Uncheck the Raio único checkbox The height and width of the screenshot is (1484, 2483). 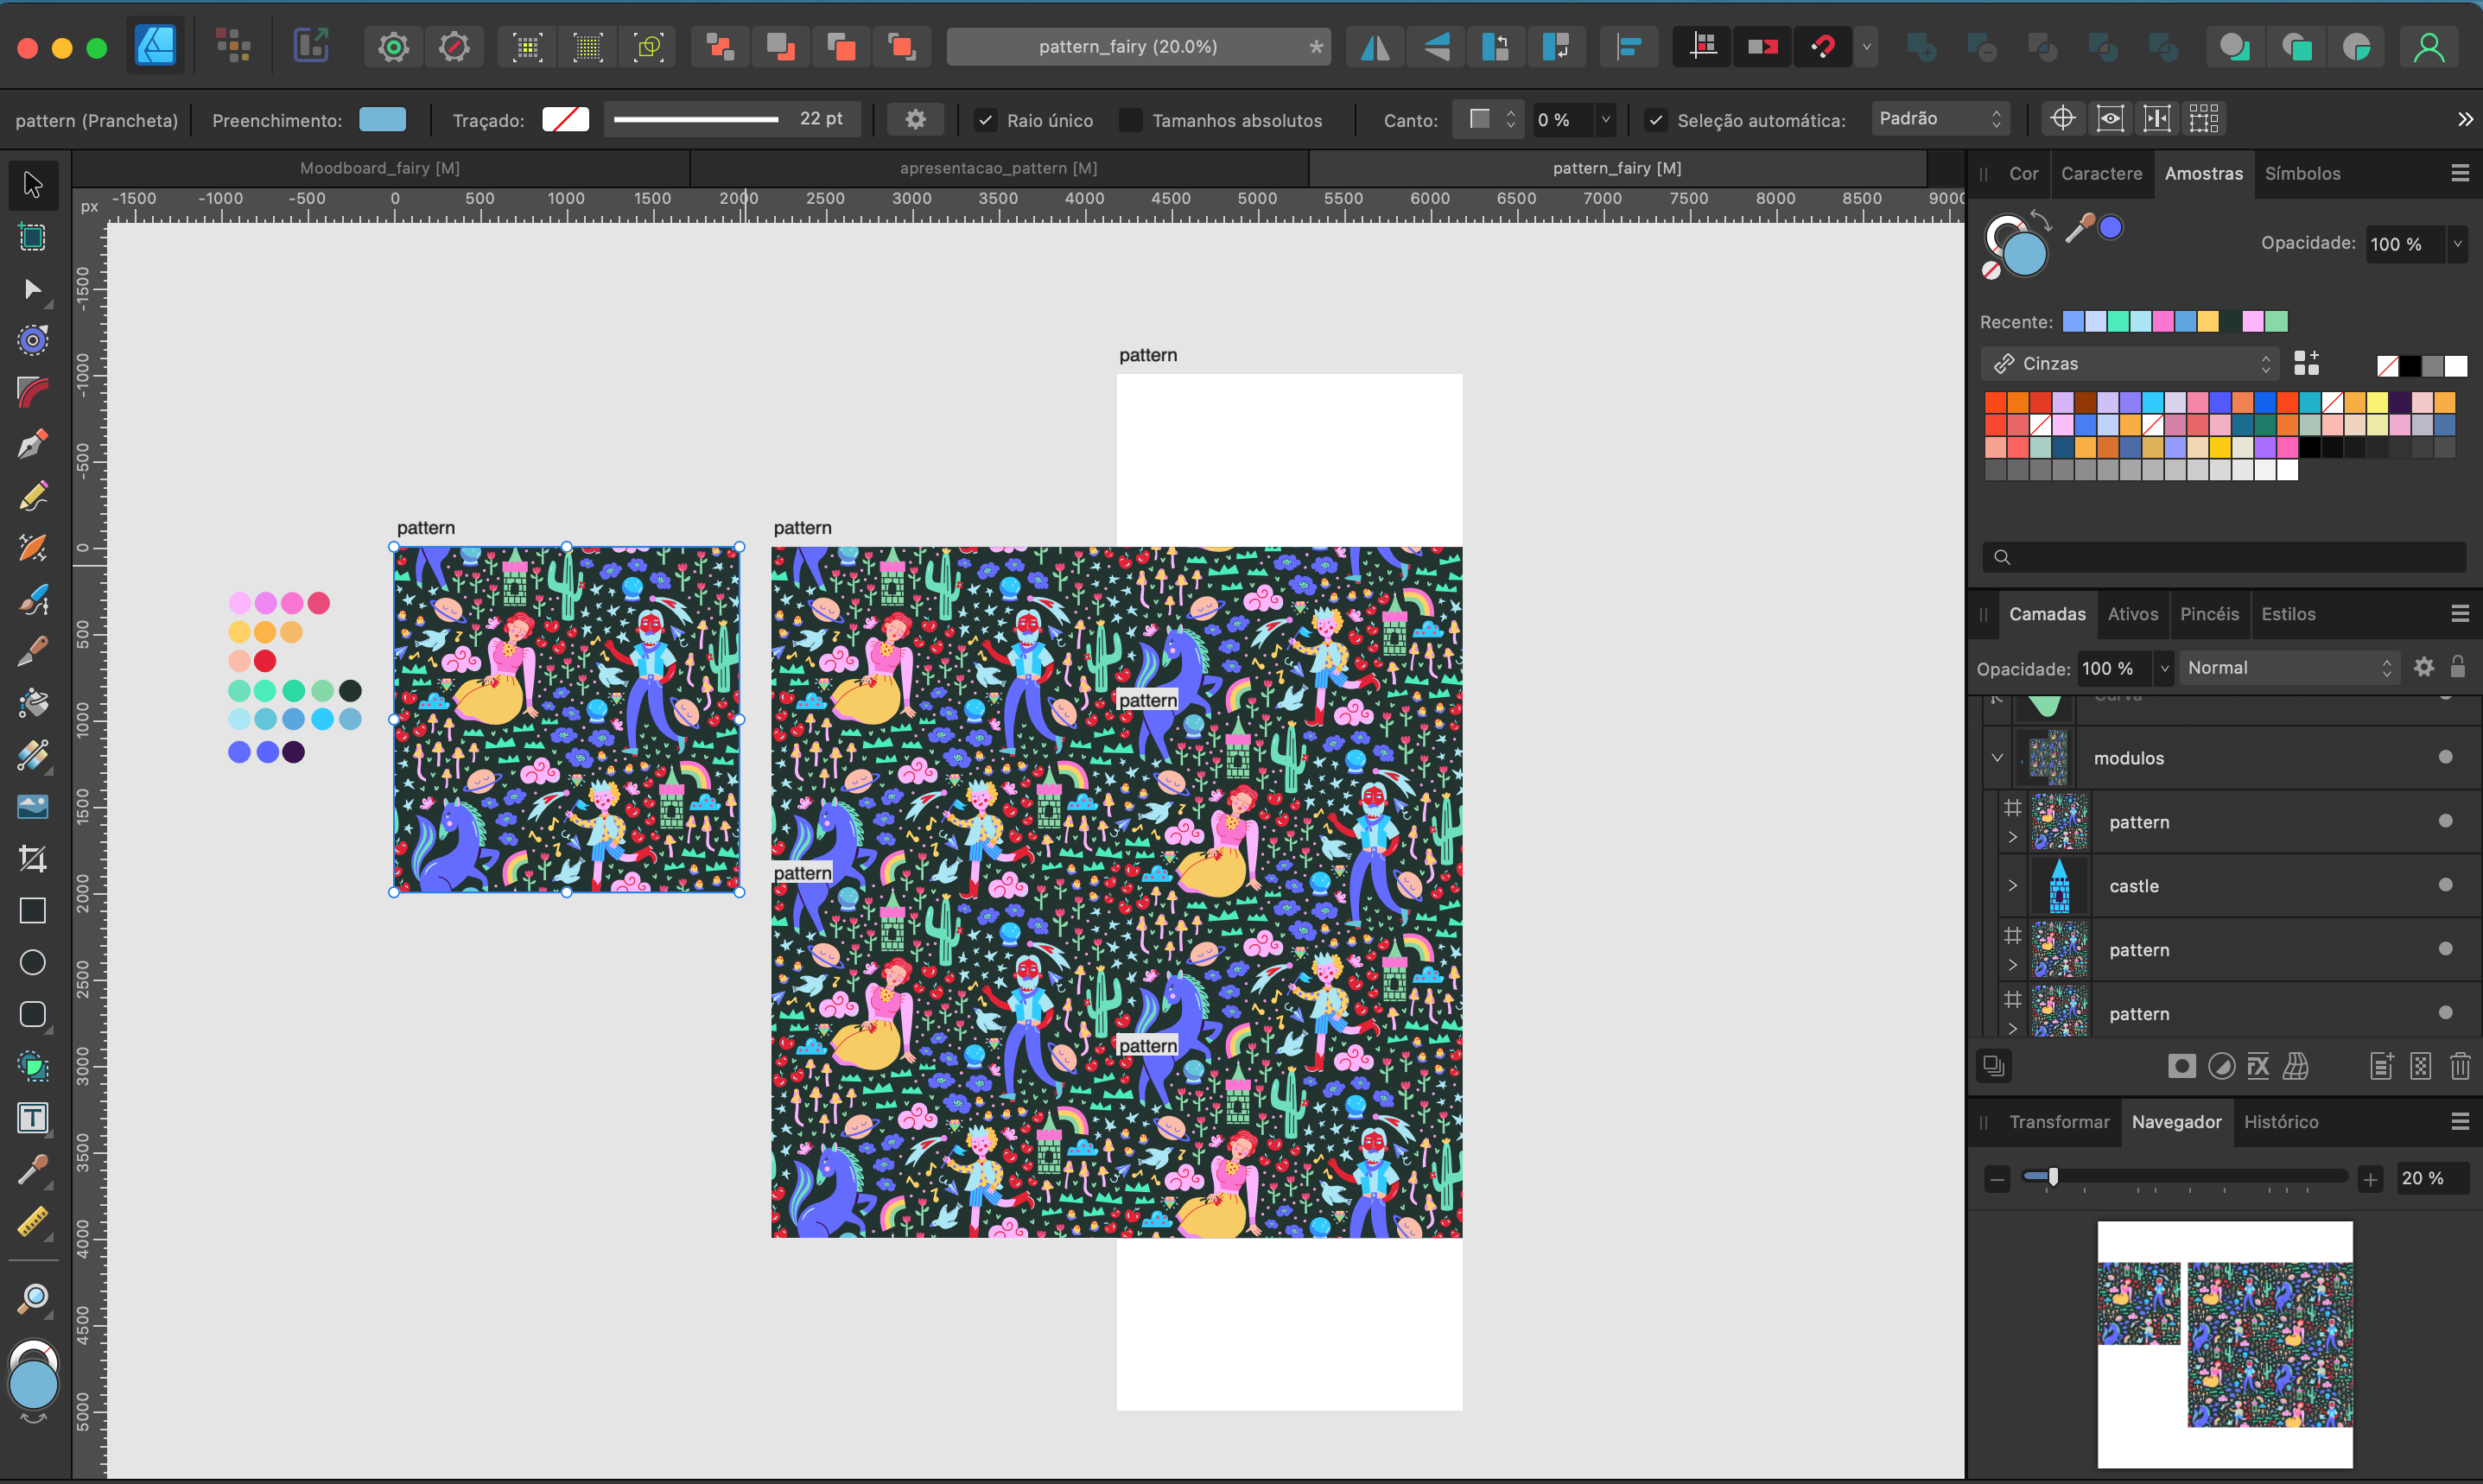(985, 120)
